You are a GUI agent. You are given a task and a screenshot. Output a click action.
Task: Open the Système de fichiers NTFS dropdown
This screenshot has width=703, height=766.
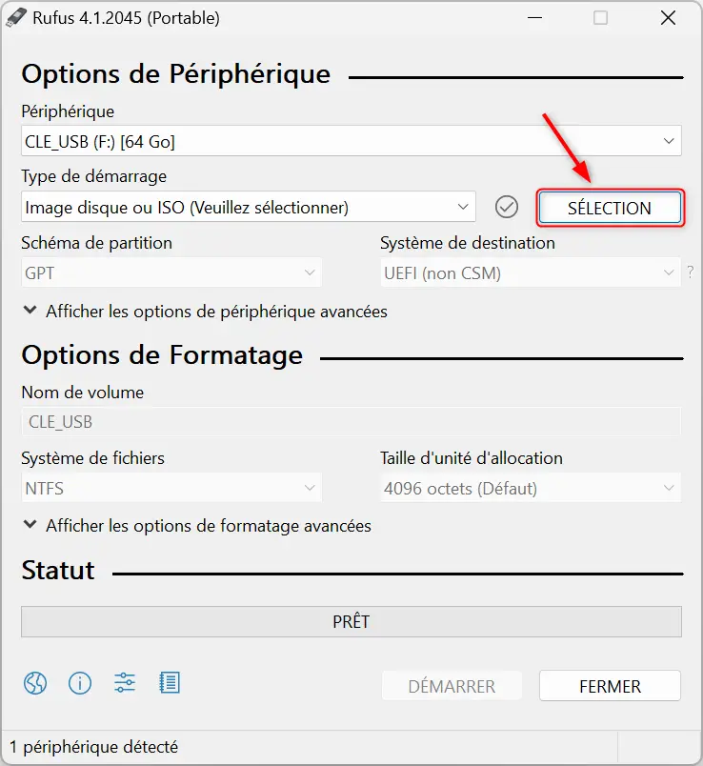click(171, 488)
